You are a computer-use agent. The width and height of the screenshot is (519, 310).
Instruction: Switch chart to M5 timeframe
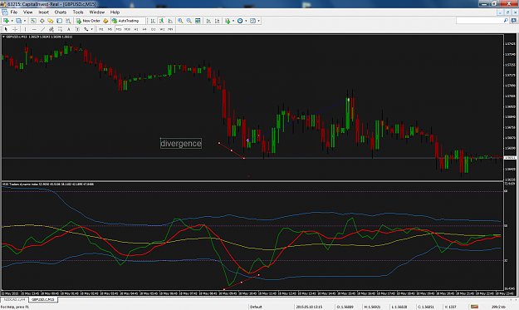pos(110,29)
